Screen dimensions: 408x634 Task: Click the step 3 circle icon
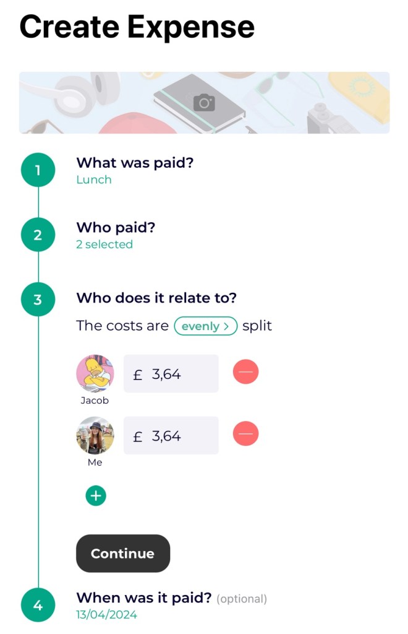click(x=38, y=300)
